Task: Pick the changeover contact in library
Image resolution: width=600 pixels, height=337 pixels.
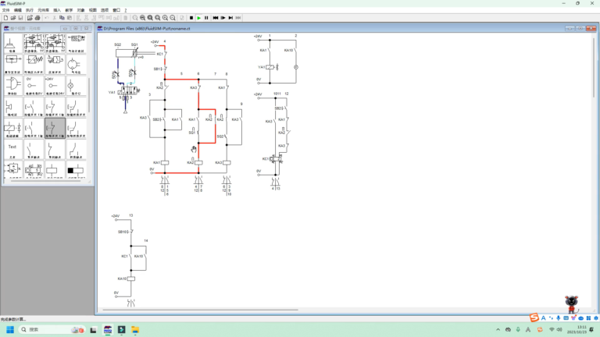Action: coord(76,150)
